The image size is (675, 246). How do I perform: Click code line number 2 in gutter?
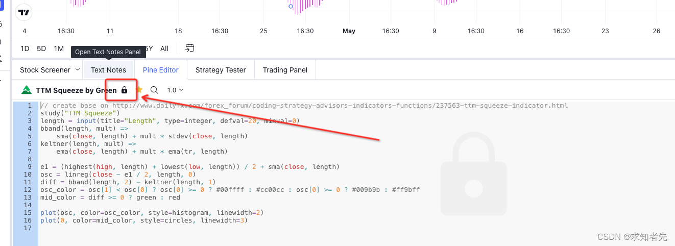pyautogui.click(x=30, y=113)
